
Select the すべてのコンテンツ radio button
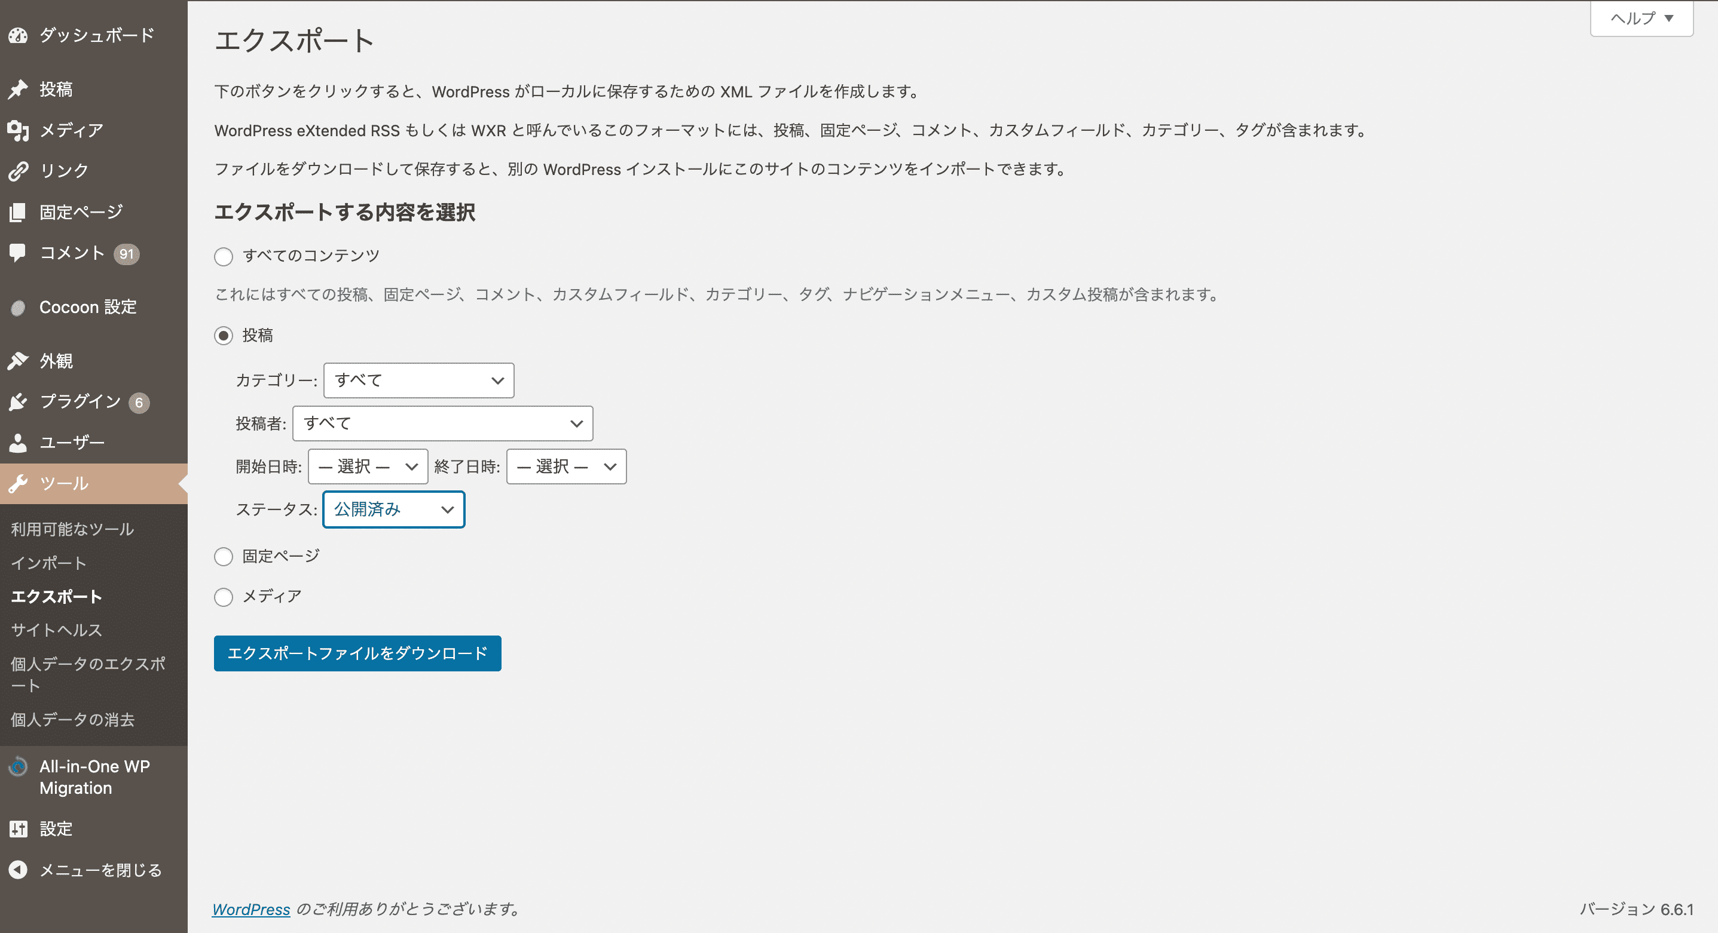click(224, 257)
